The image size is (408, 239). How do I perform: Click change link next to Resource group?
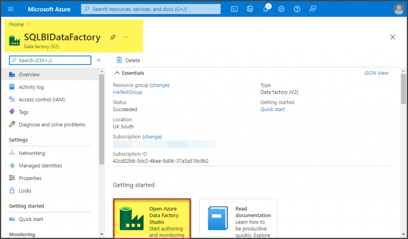click(159, 85)
